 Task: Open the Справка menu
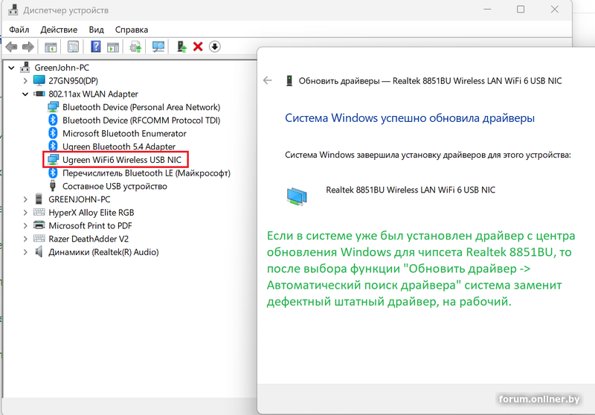(x=132, y=30)
